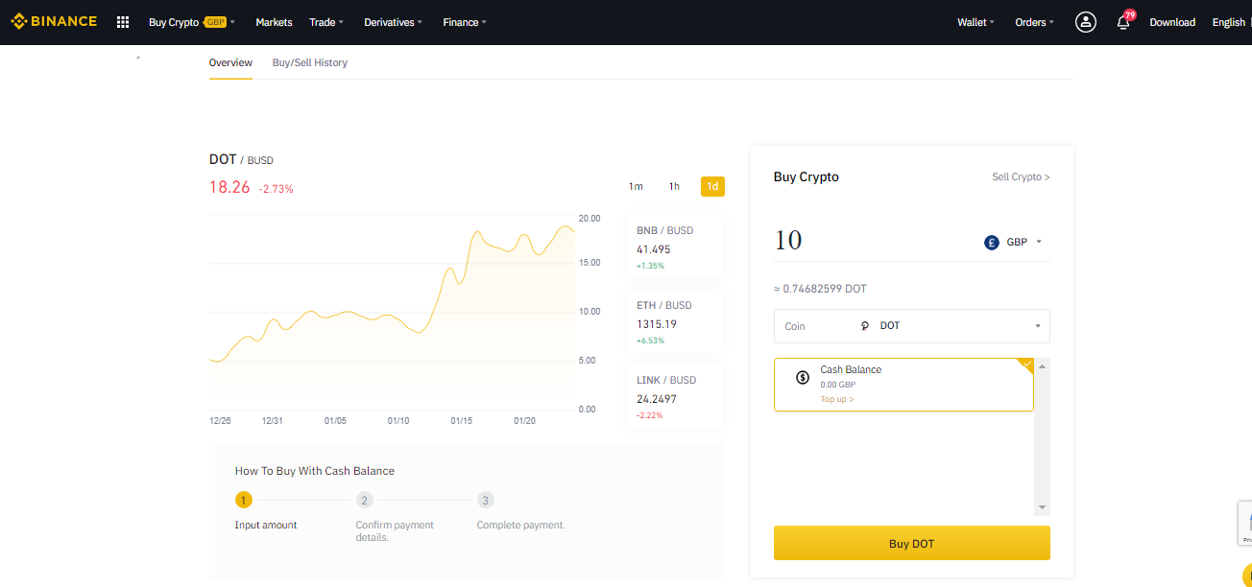Screen dimensions: 1252x587
Task: Click the payment list scrollbar down arrow
Action: point(1043,507)
